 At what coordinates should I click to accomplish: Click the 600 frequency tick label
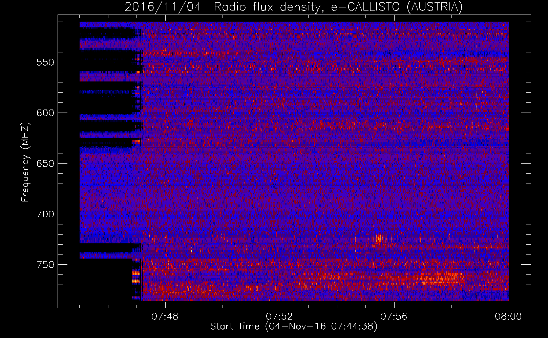coord(45,113)
